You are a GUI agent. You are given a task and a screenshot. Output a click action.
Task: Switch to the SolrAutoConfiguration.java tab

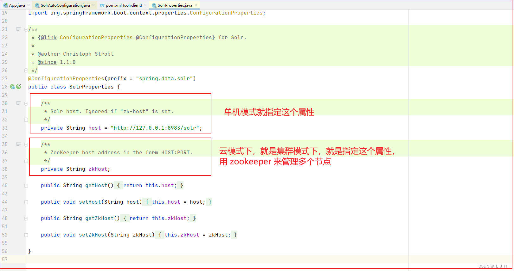click(x=65, y=5)
